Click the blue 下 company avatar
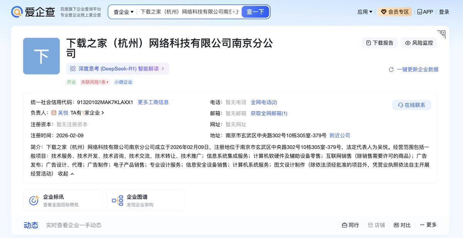Viewport: 463px width, 238px height. (41, 56)
